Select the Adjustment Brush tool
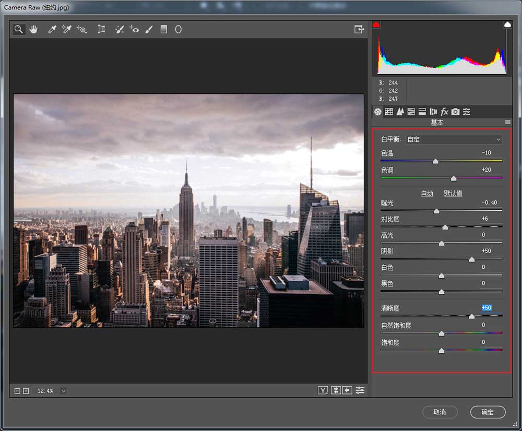The image size is (522, 431). coord(149,29)
